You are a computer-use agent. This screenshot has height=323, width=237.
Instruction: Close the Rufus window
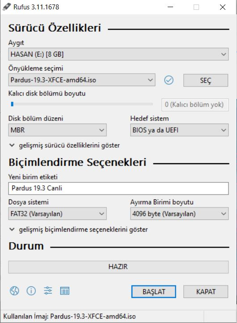point(223,7)
